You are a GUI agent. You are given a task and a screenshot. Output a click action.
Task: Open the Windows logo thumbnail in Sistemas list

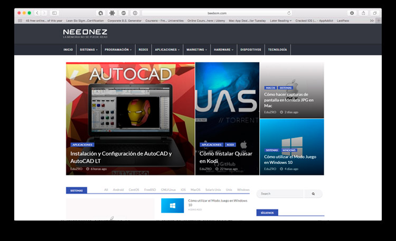point(173,206)
